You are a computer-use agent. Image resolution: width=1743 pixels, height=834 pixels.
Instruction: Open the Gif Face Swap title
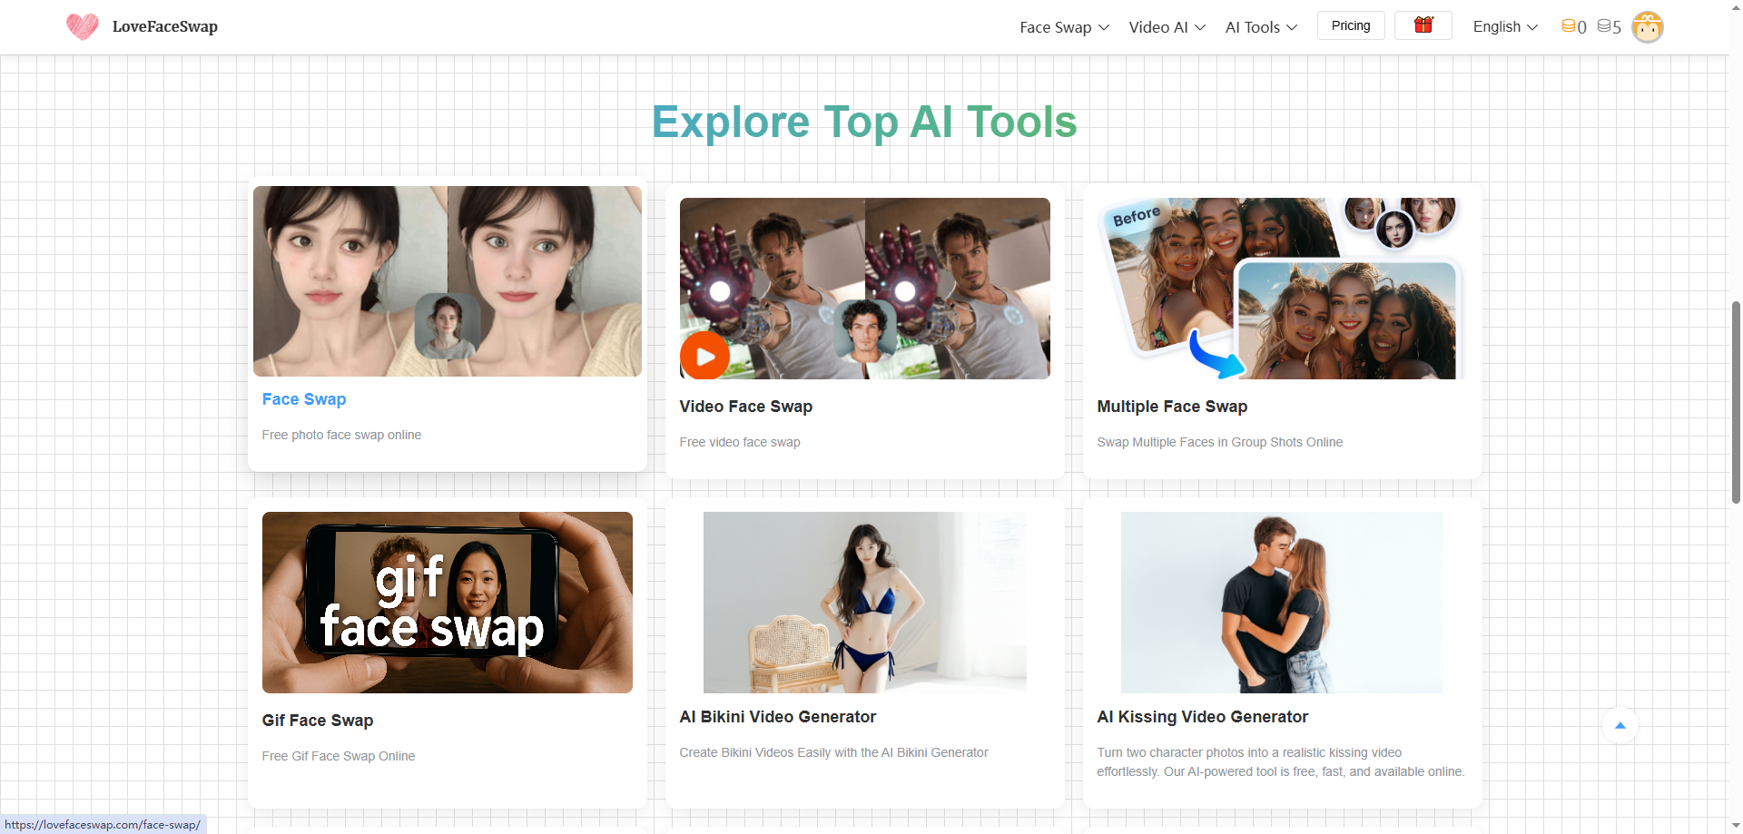[318, 721]
